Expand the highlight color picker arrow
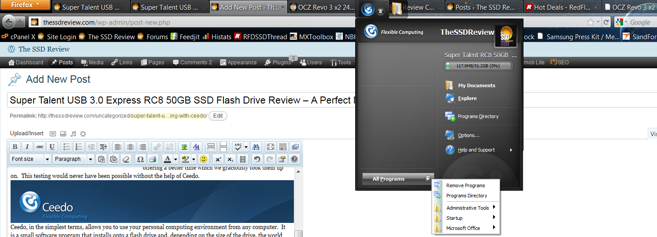 coord(193,159)
